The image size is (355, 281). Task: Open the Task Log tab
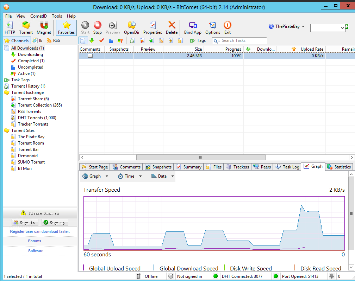[x=287, y=167]
